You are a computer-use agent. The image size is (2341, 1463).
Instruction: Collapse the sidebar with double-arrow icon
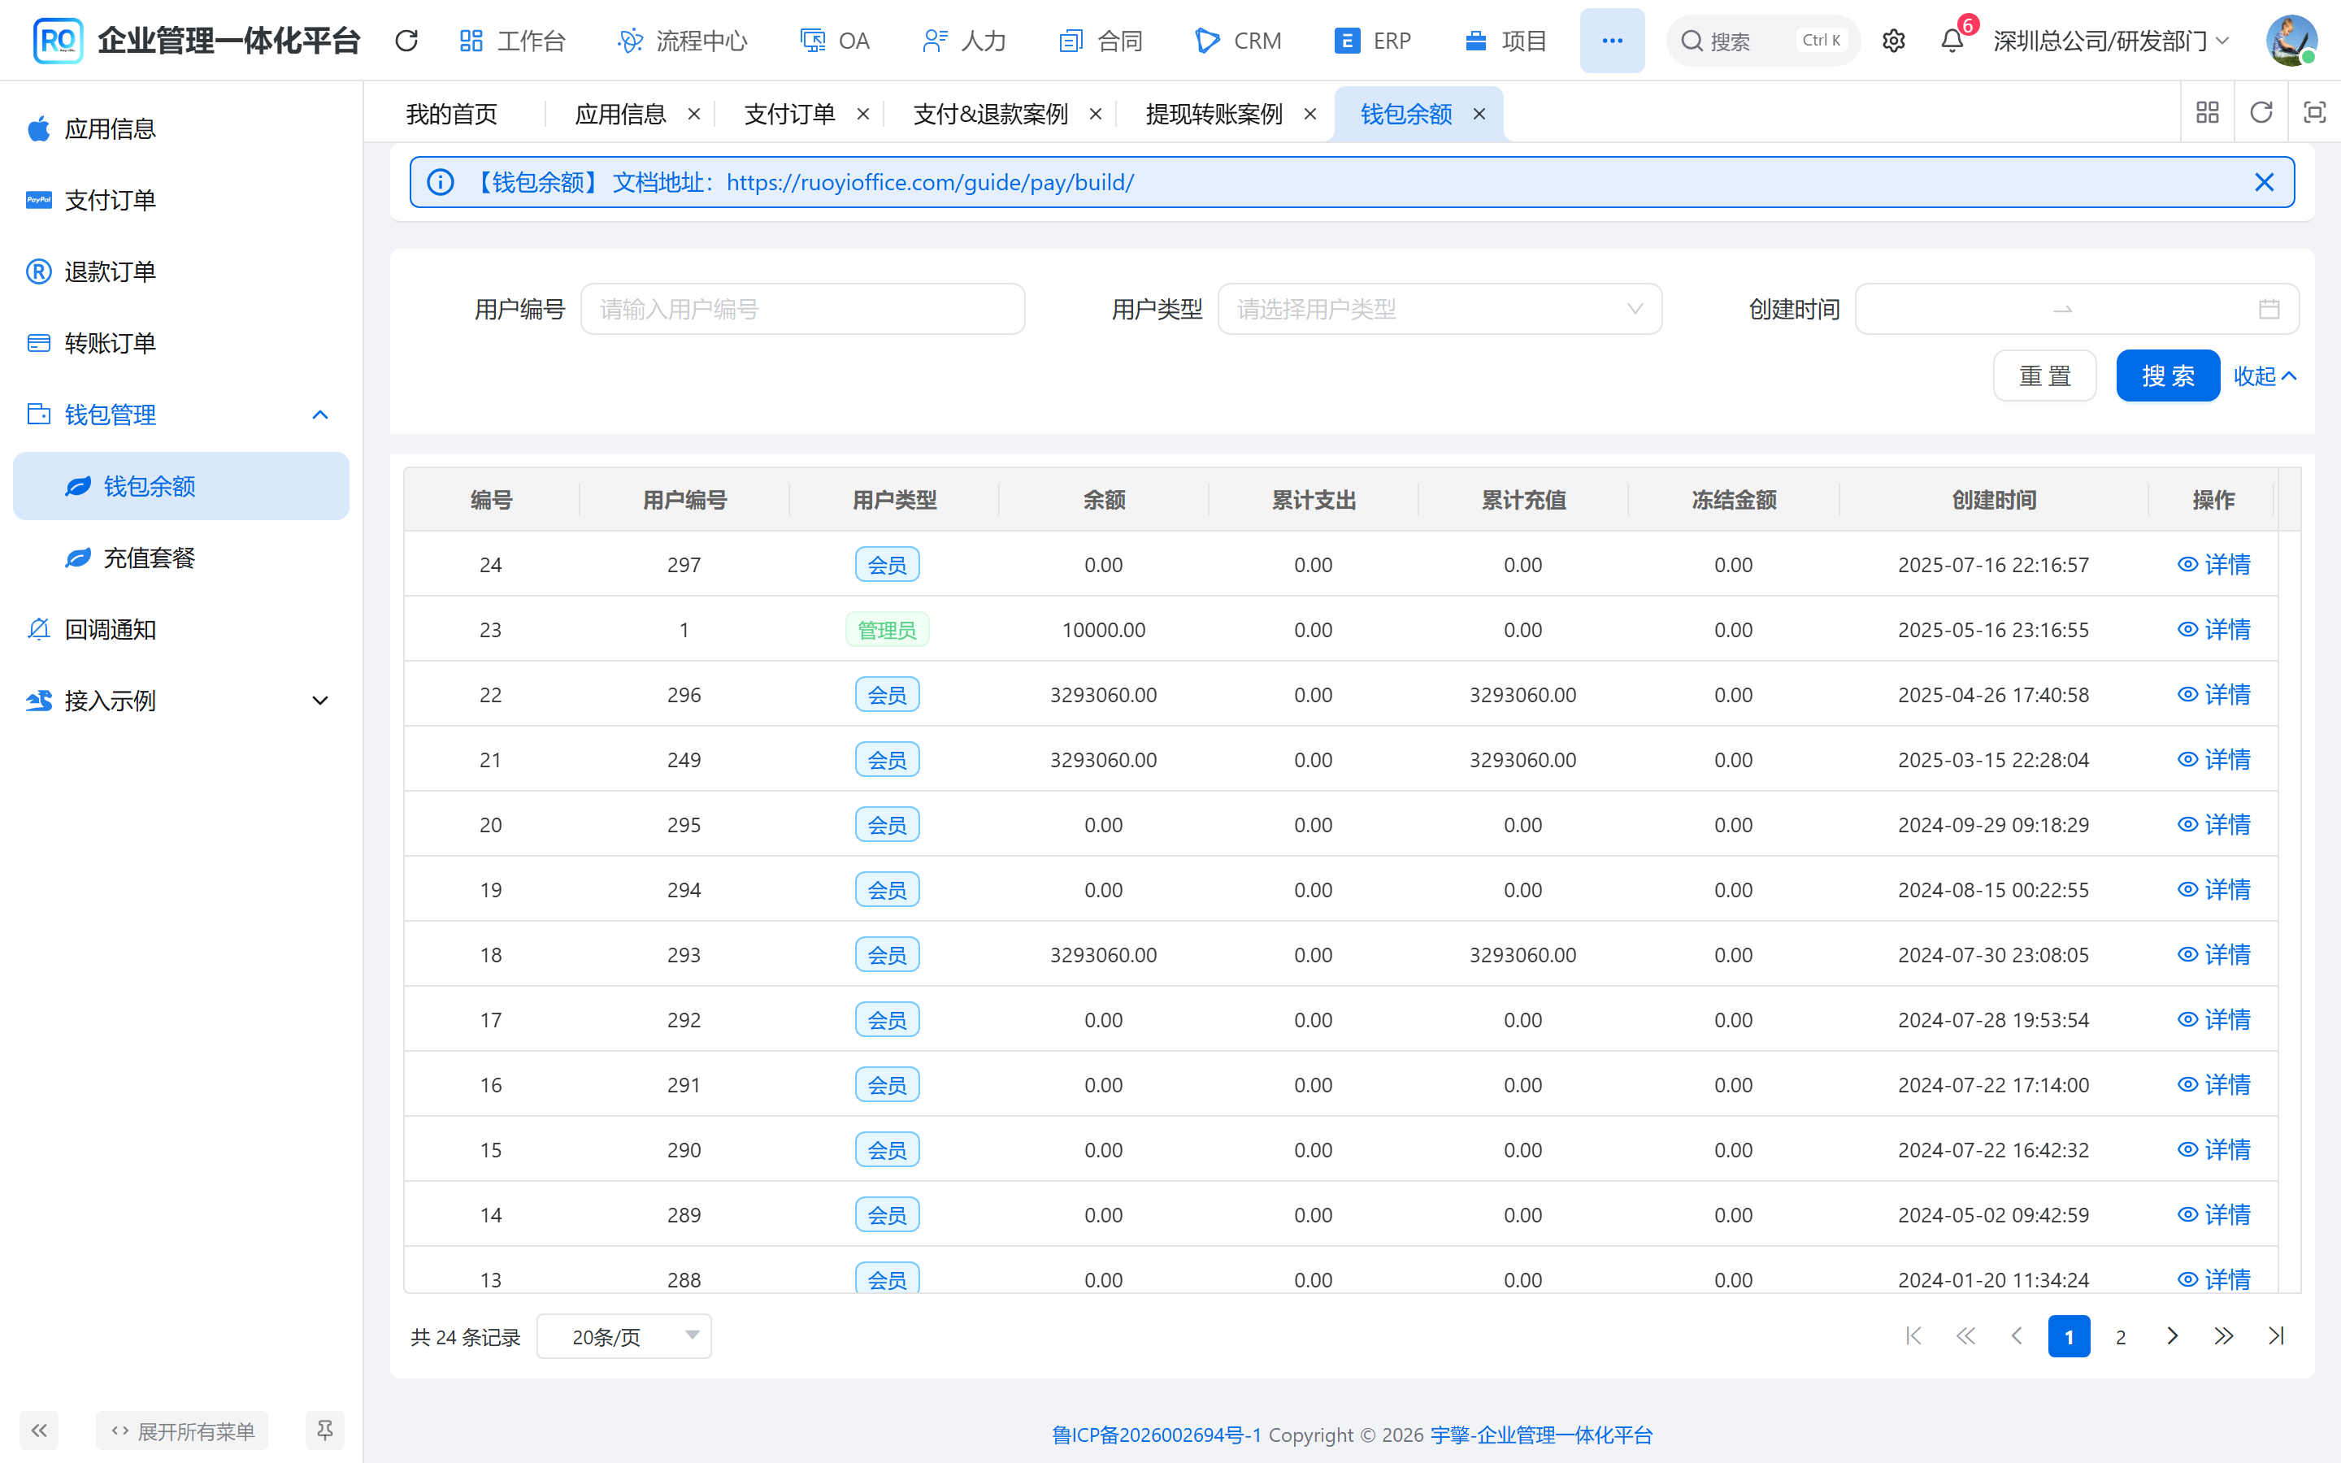39,1430
